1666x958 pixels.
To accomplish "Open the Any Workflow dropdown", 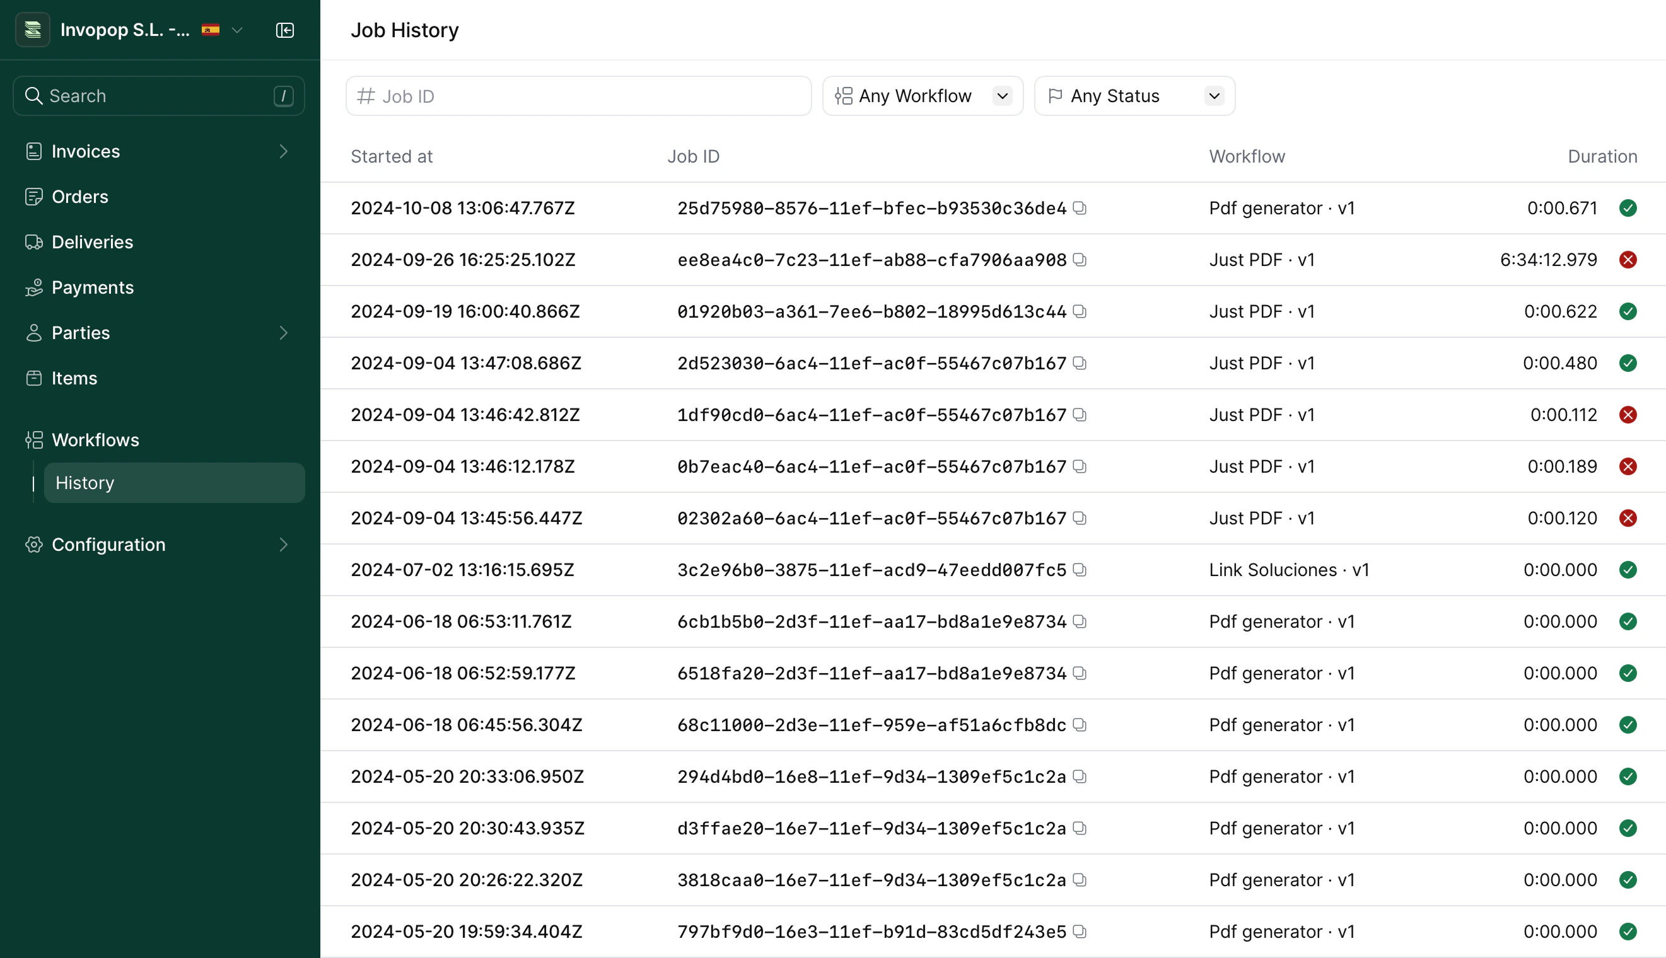I will point(921,95).
